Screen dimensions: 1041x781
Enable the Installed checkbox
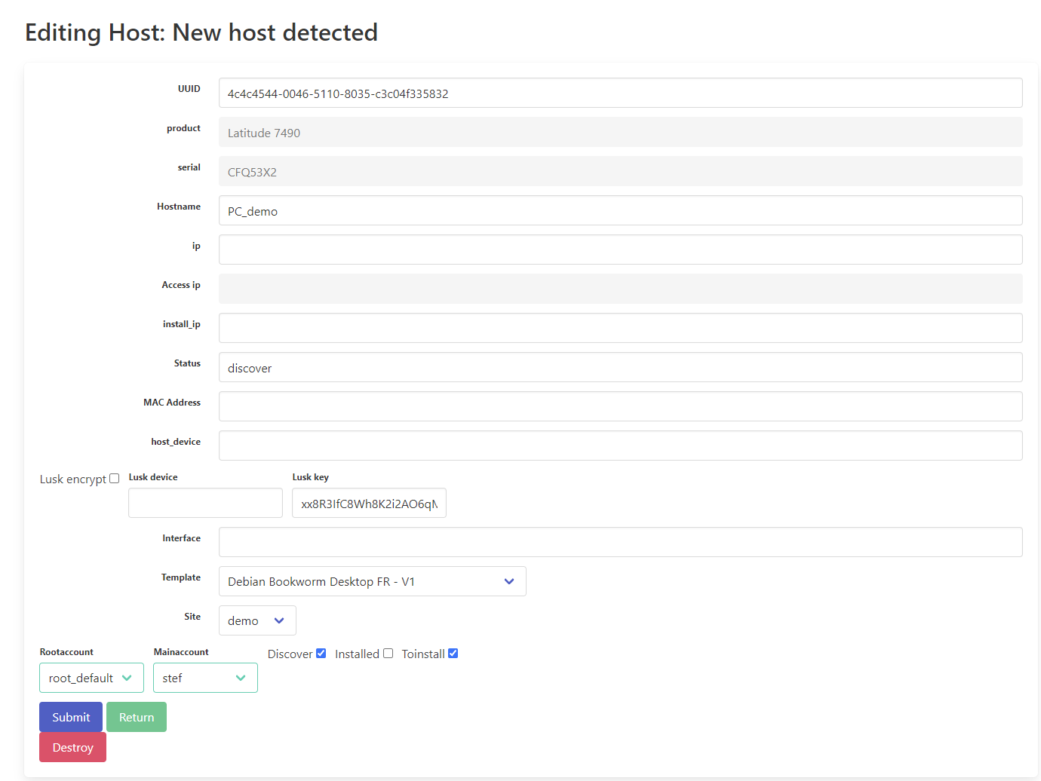pos(388,654)
